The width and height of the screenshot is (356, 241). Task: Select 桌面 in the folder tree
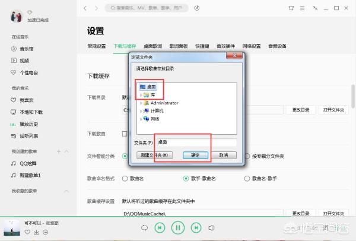(148, 87)
